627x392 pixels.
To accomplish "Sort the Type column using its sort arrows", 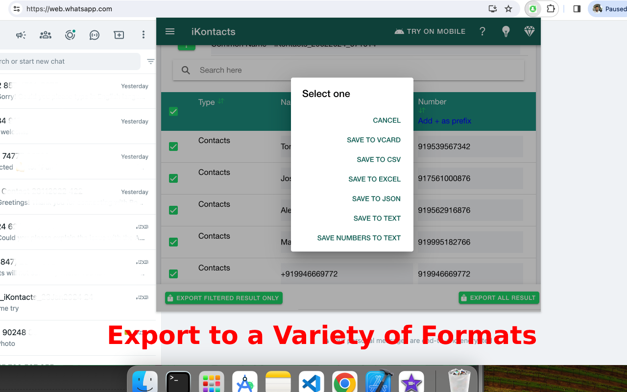I will click(221, 100).
